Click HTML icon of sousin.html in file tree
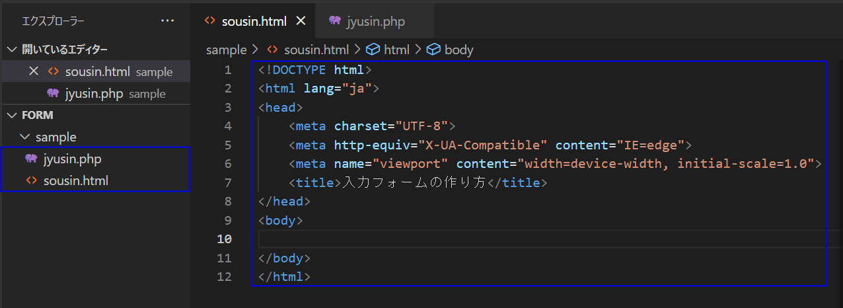843x308 pixels. (x=31, y=180)
